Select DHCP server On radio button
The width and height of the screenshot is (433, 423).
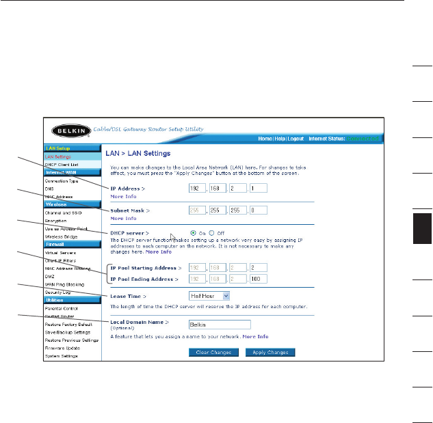(x=194, y=233)
